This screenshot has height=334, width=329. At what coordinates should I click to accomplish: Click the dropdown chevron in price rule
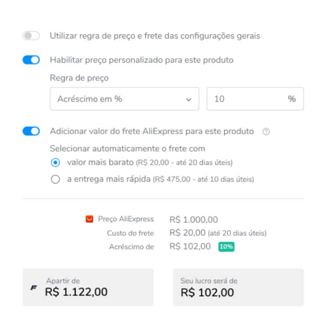coord(189,99)
